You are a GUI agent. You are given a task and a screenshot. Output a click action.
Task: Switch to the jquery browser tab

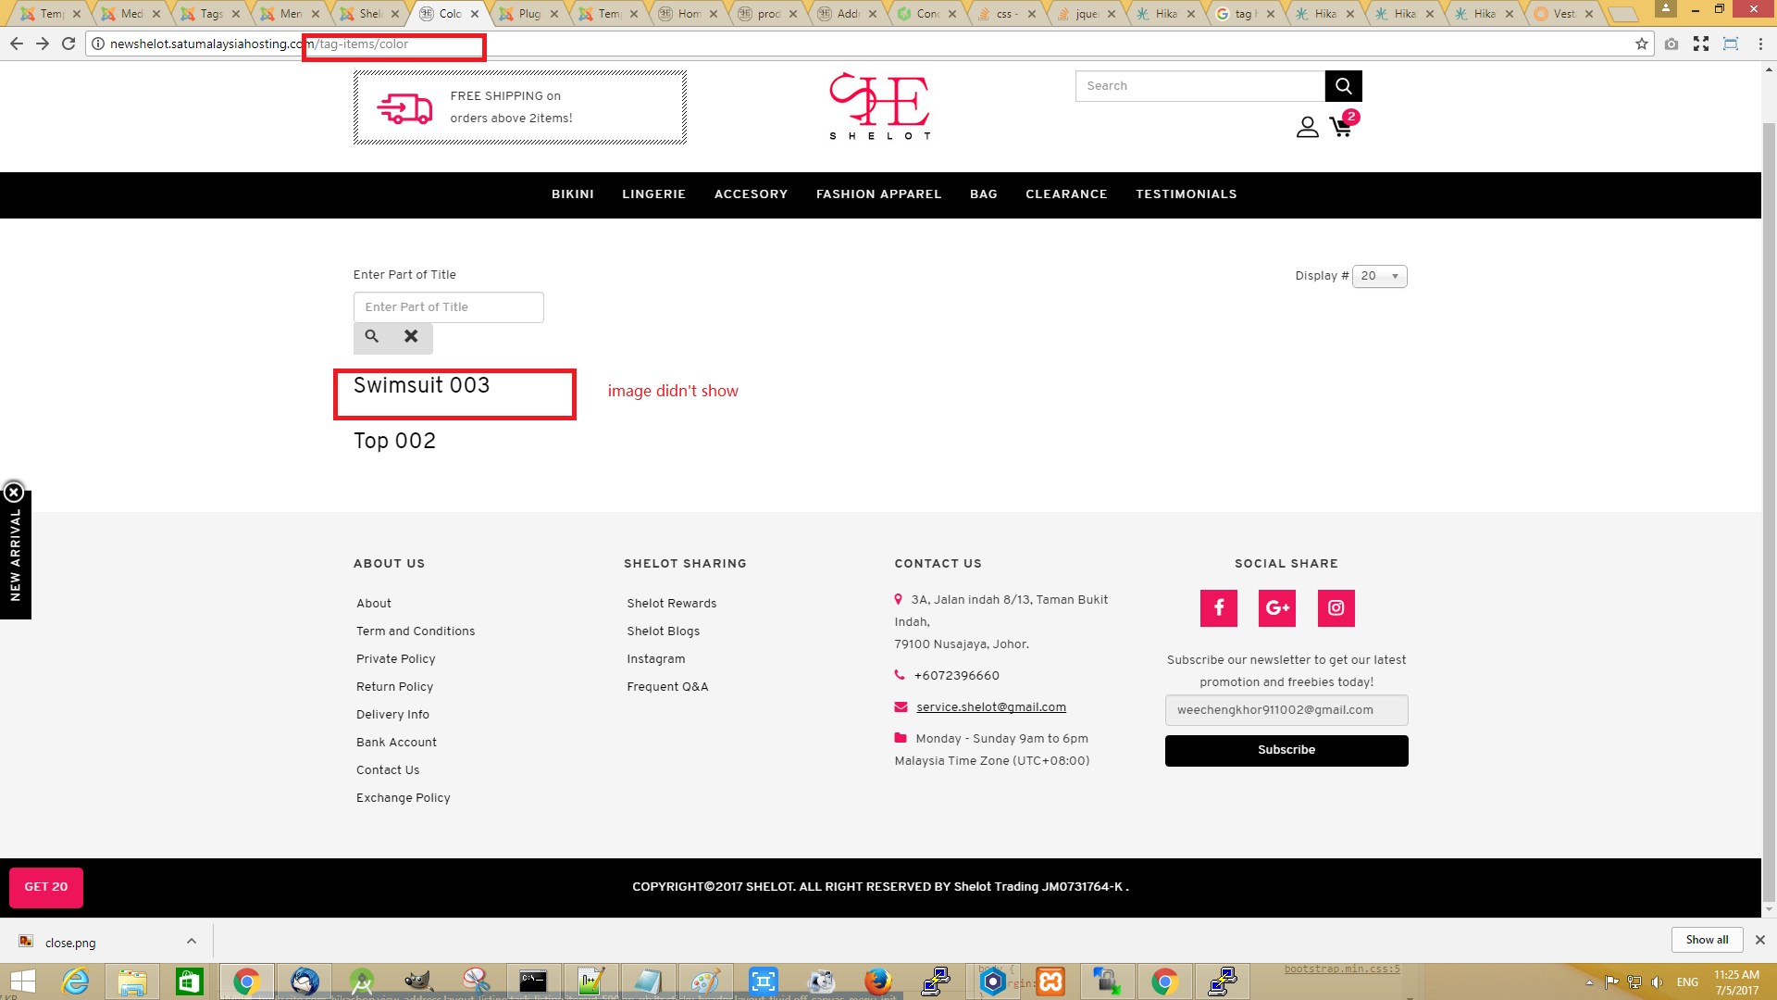pos(1087,14)
